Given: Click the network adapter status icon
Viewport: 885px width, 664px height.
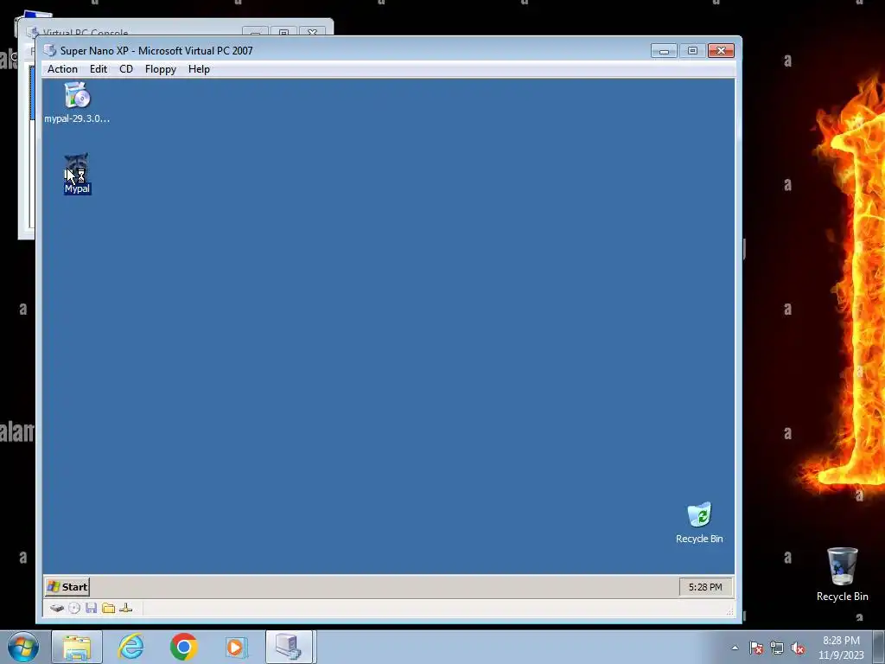Looking at the screenshot, I should point(126,608).
